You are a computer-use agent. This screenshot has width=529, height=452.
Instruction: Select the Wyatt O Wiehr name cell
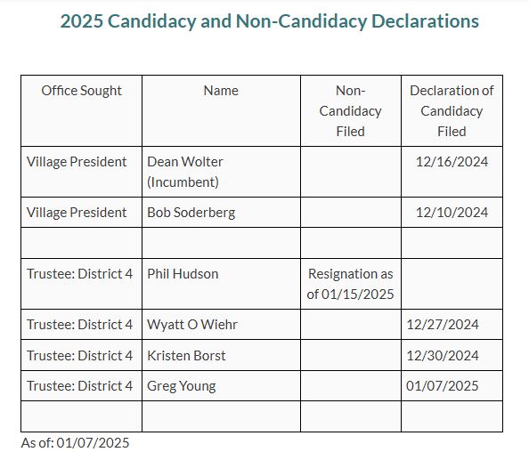tap(222, 325)
